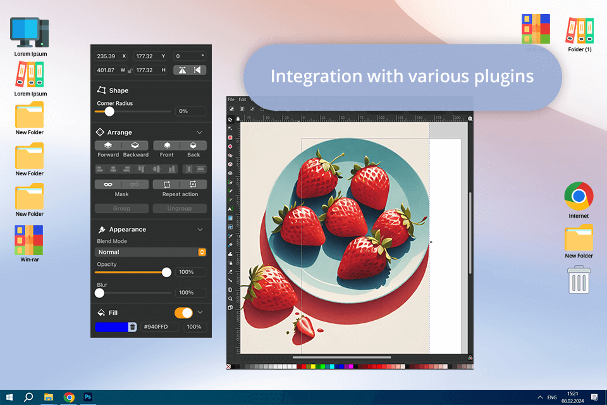Launch Chrome from the taskbar
The height and width of the screenshot is (405, 607).
(69, 397)
